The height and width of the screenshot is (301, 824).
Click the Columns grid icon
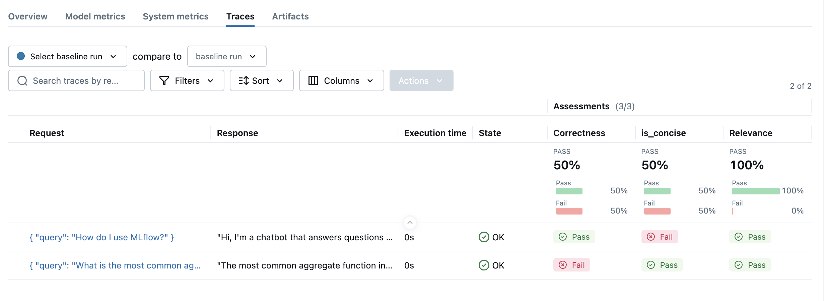(313, 81)
